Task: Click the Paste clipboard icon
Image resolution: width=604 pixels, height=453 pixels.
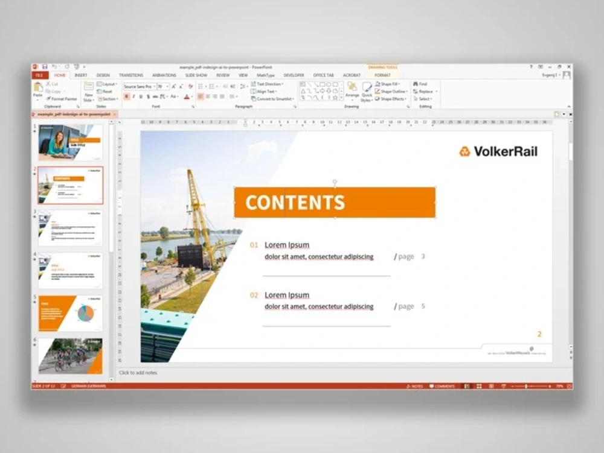Action: [37, 87]
